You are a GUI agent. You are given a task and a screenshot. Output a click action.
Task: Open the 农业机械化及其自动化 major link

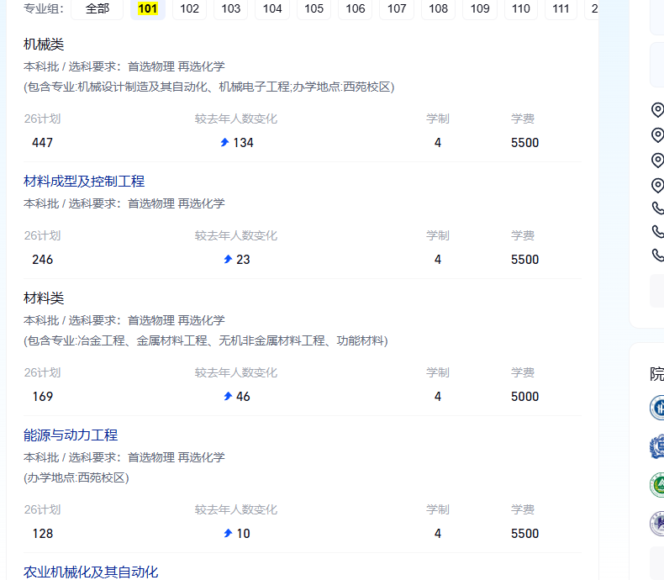pyautogui.click(x=91, y=572)
